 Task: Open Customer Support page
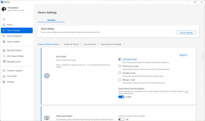click(17, 71)
